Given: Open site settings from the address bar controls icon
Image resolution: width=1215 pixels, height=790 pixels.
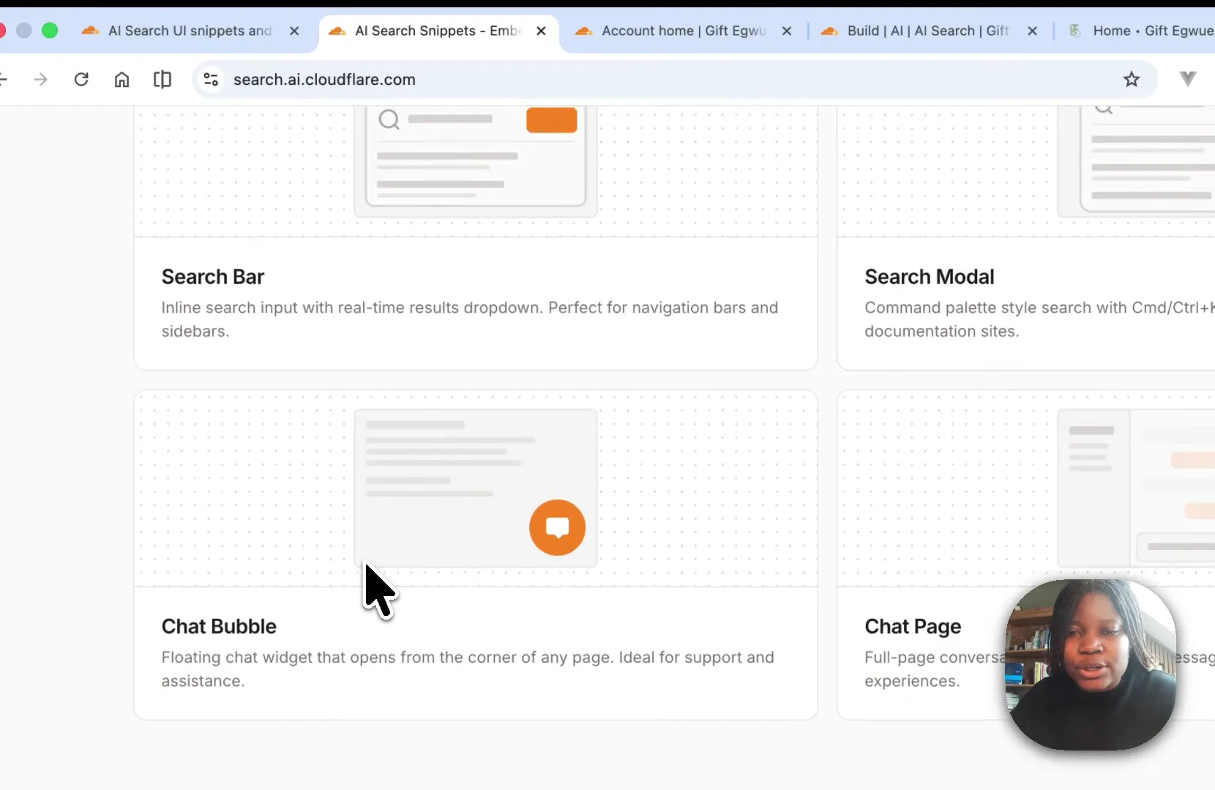Looking at the screenshot, I should [211, 79].
